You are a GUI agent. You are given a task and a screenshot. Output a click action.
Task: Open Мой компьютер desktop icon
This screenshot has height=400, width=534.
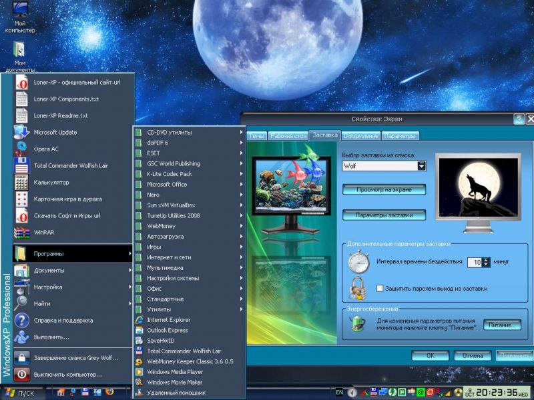point(20,13)
